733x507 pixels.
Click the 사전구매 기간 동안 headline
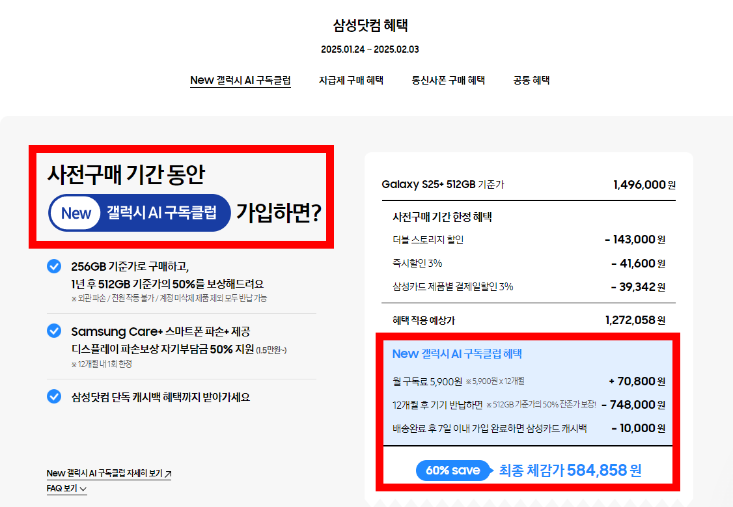[x=126, y=174]
